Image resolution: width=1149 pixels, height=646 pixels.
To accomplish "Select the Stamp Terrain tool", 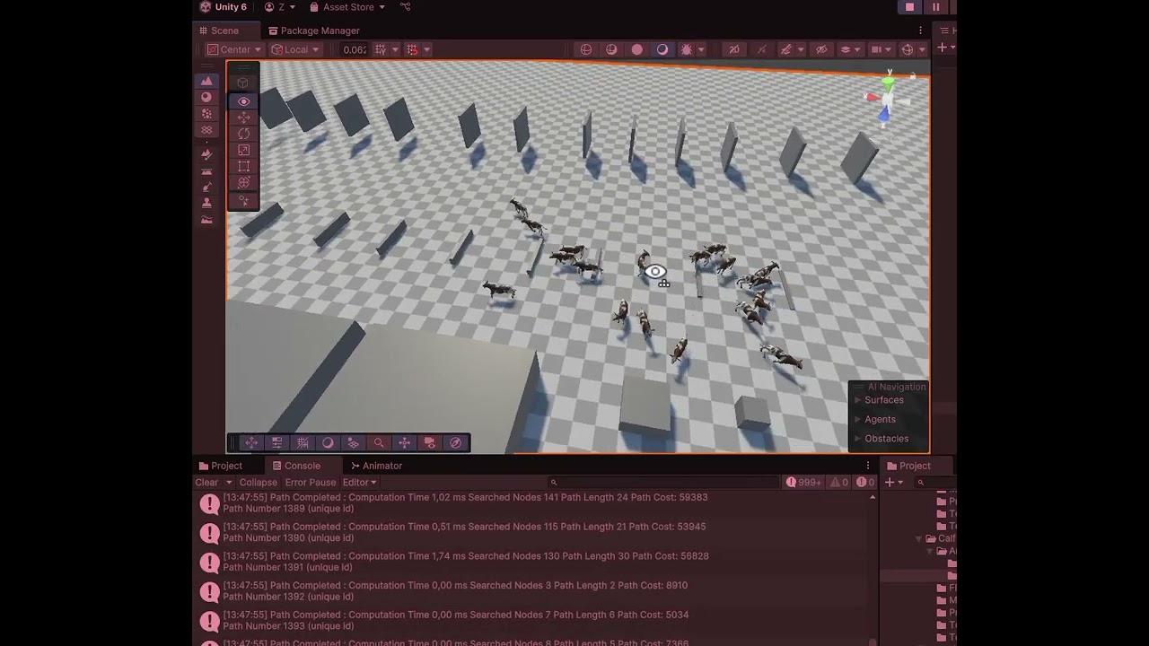I will click(206, 203).
